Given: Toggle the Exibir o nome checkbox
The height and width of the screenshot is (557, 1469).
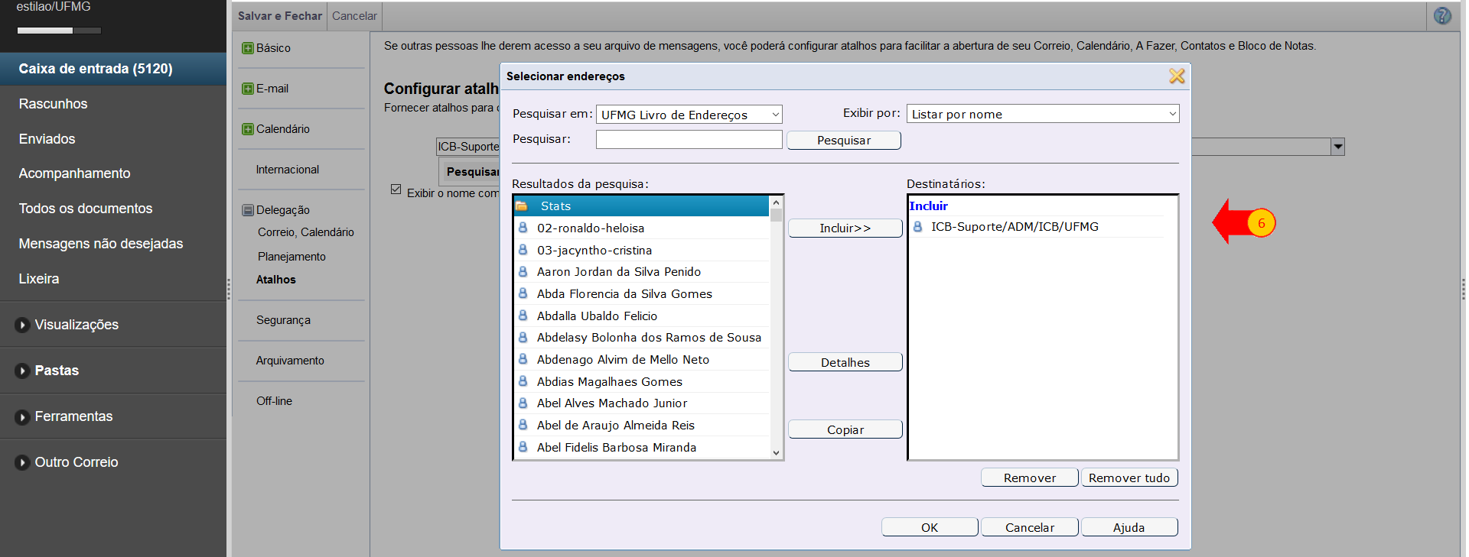Looking at the screenshot, I should point(396,189).
